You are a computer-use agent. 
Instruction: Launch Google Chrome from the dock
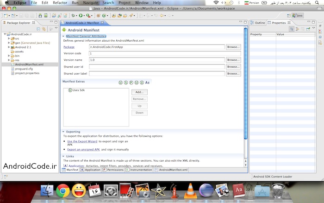pyautogui.click(x=63, y=190)
